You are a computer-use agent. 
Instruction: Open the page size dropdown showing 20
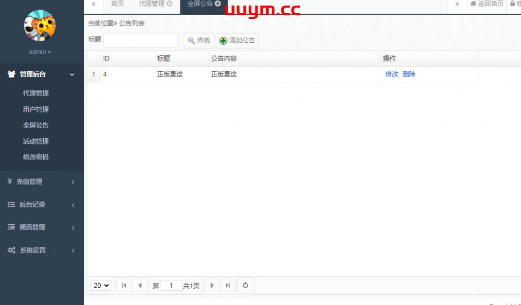click(101, 286)
